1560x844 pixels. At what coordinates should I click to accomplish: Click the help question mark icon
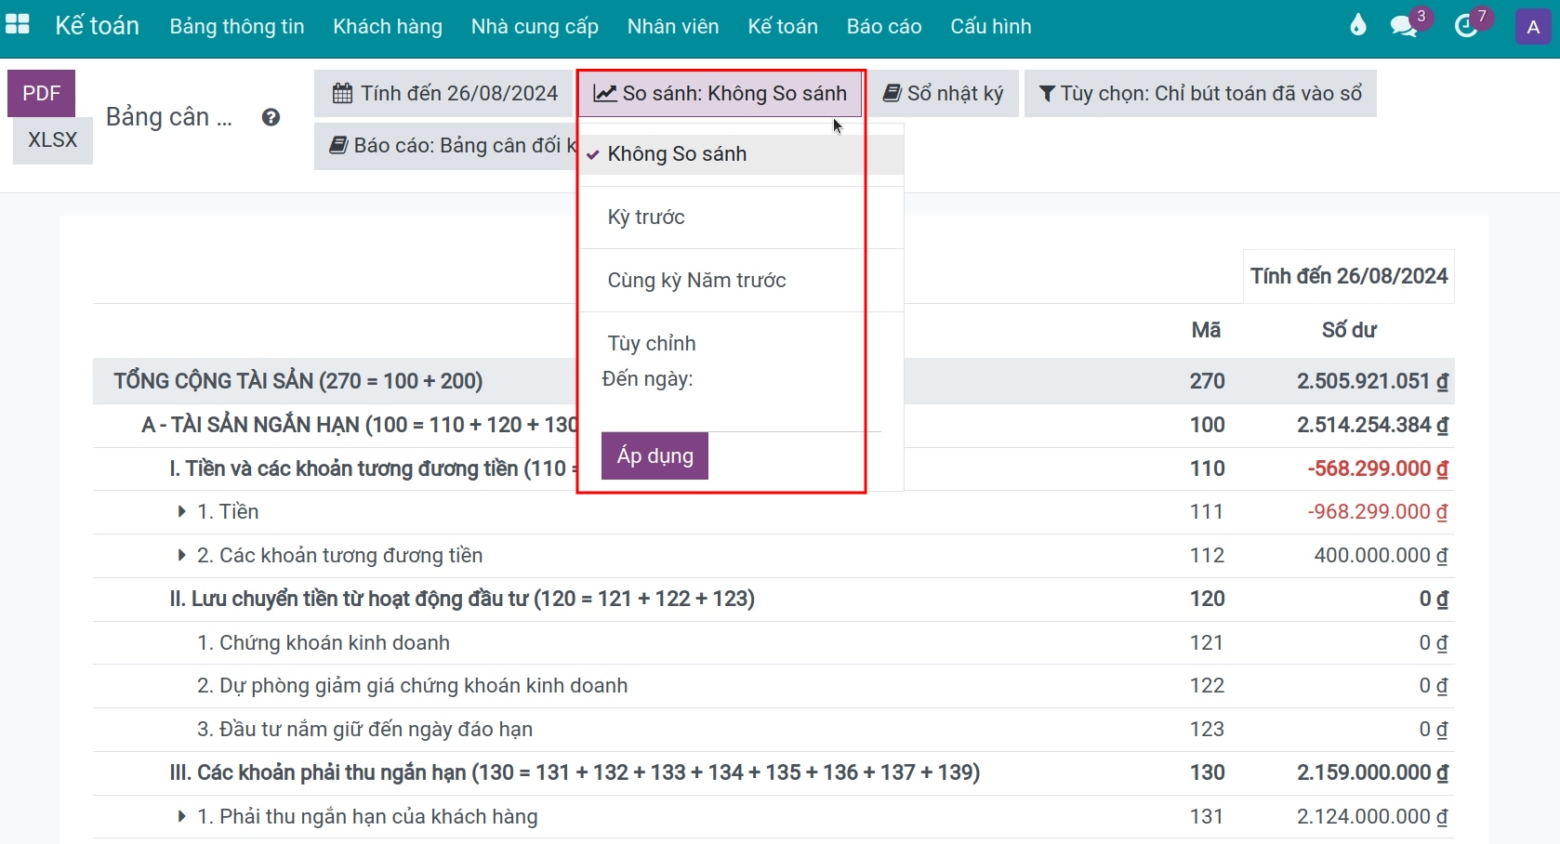[x=271, y=117]
